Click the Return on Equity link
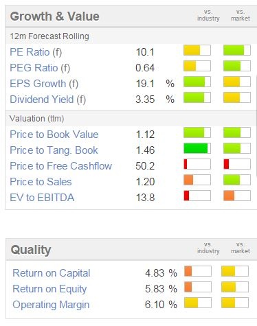Viewport: 257px width, 326px height. (x=49, y=289)
